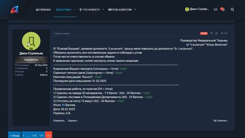Open the private messages envelope icon
Viewport: 245px width, 138px height.
(216, 10)
